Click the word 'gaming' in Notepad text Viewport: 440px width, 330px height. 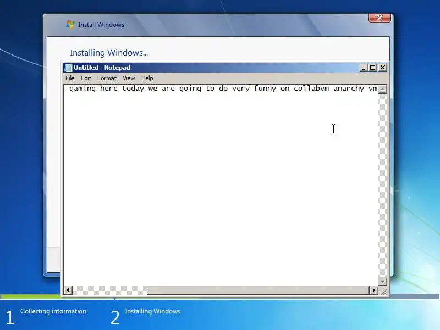point(82,89)
